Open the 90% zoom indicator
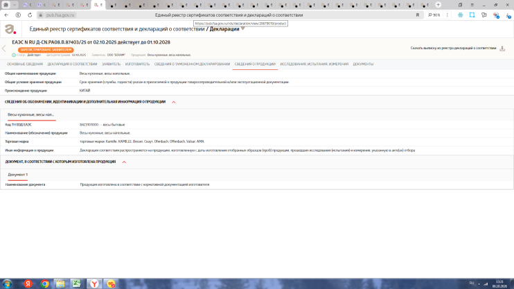 [x=434, y=15]
